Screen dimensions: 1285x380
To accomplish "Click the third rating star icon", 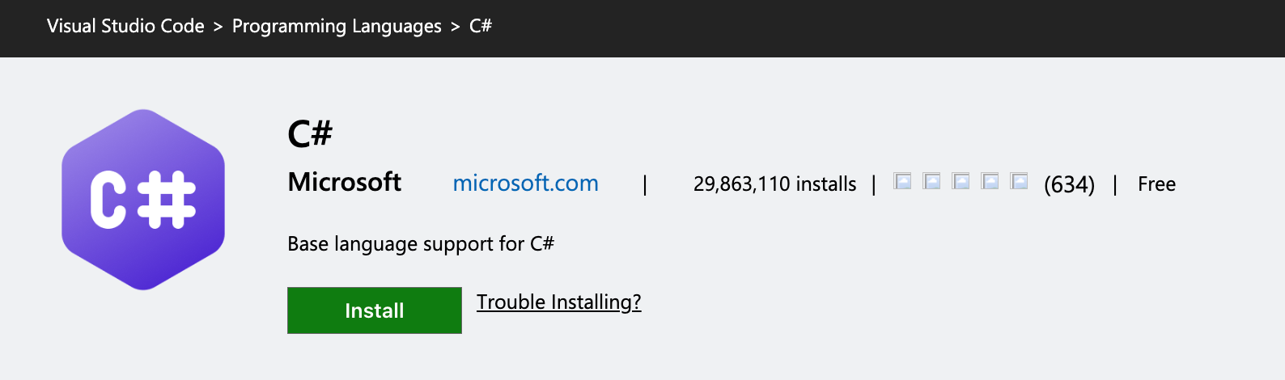I will [961, 181].
